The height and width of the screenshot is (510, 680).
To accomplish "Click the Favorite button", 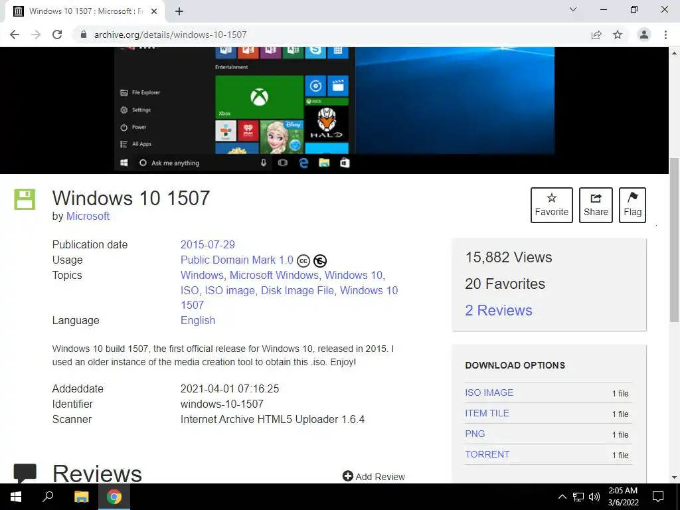I will pos(552,205).
